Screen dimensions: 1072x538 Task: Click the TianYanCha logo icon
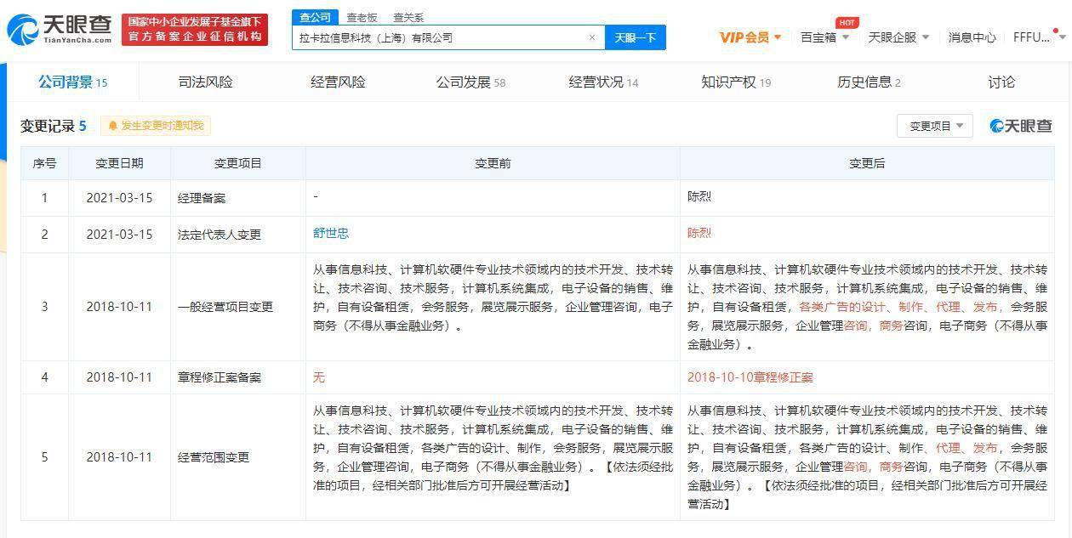pyautogui.click(x=24, y=29)
